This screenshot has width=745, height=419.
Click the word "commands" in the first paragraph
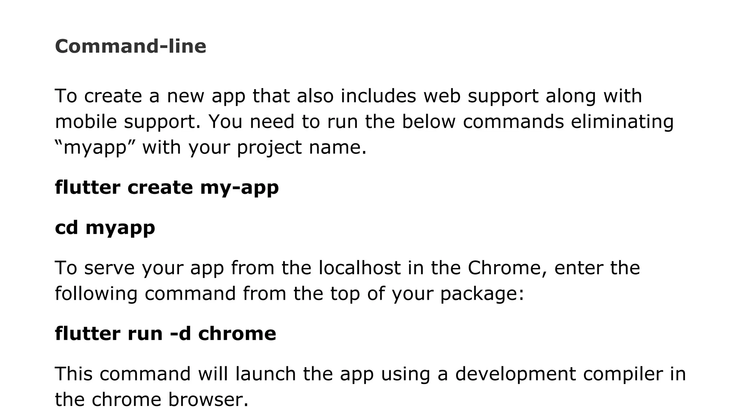[x=513, y=122]
